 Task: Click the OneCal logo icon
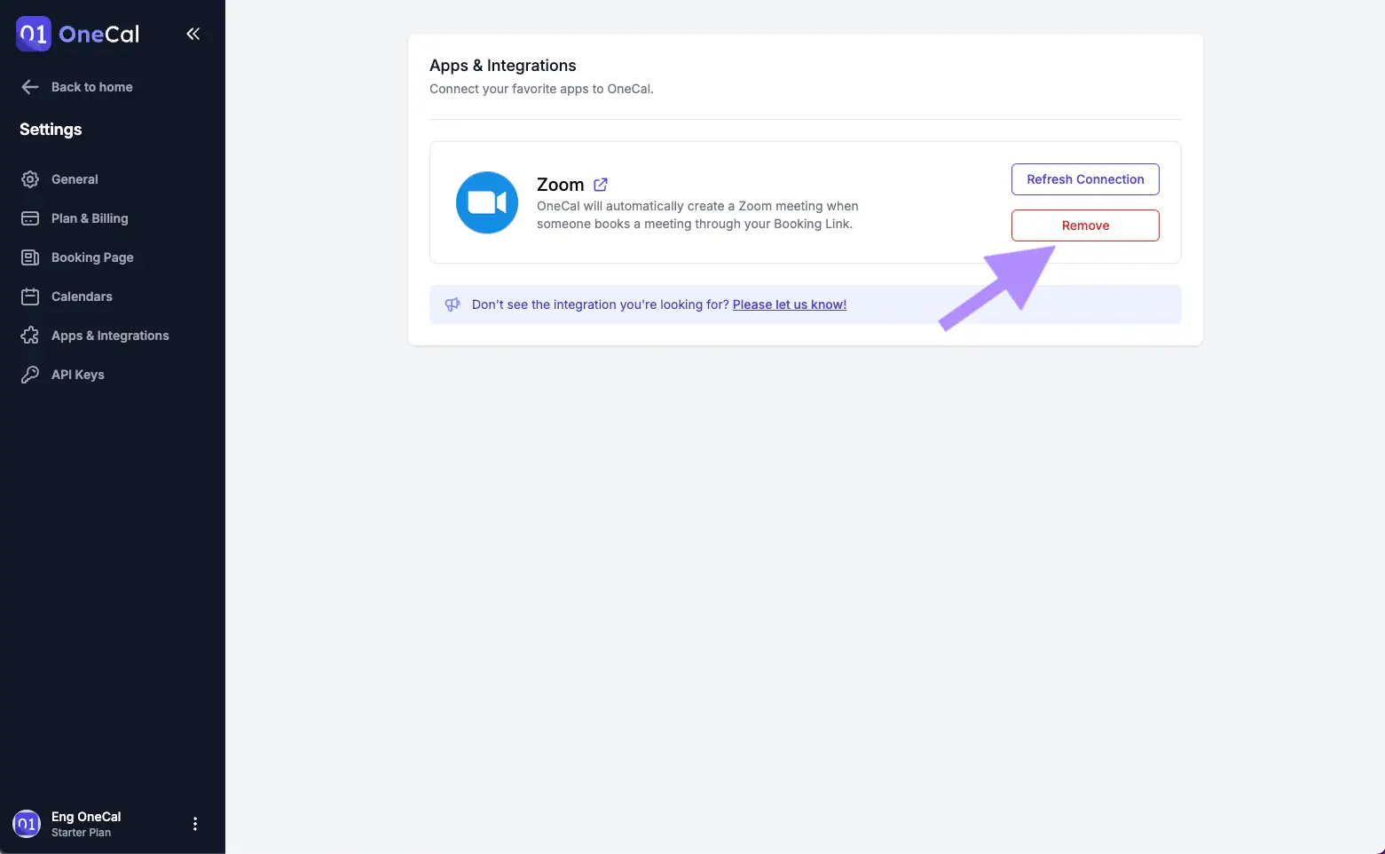[x=34, y=34]
